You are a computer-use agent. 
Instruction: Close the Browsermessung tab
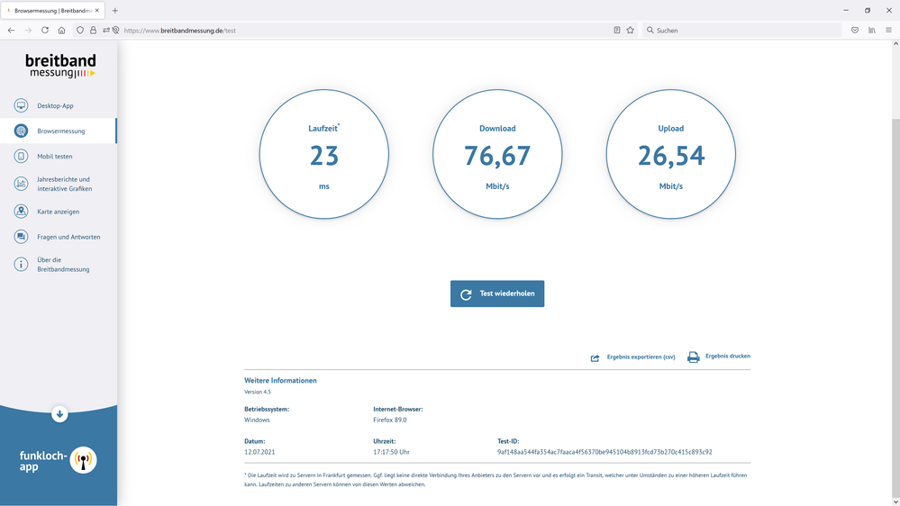pyautogui.click(x=97, y=10)
